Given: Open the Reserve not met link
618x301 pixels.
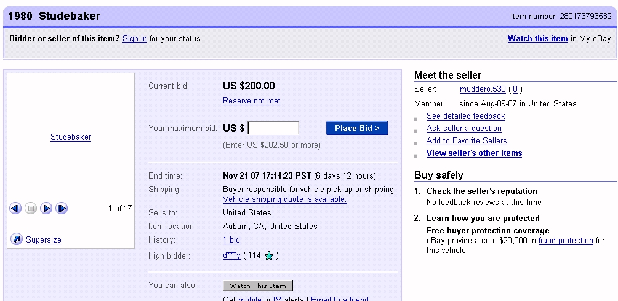Looking at the screenshot, I should (252, 101).
